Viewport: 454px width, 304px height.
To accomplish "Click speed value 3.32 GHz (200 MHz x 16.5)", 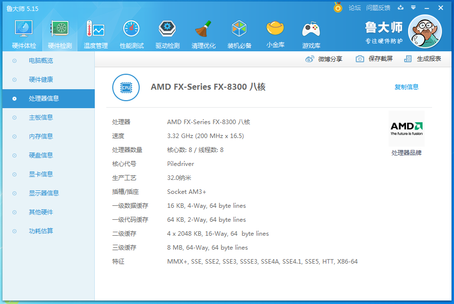I will click(205, 136).
